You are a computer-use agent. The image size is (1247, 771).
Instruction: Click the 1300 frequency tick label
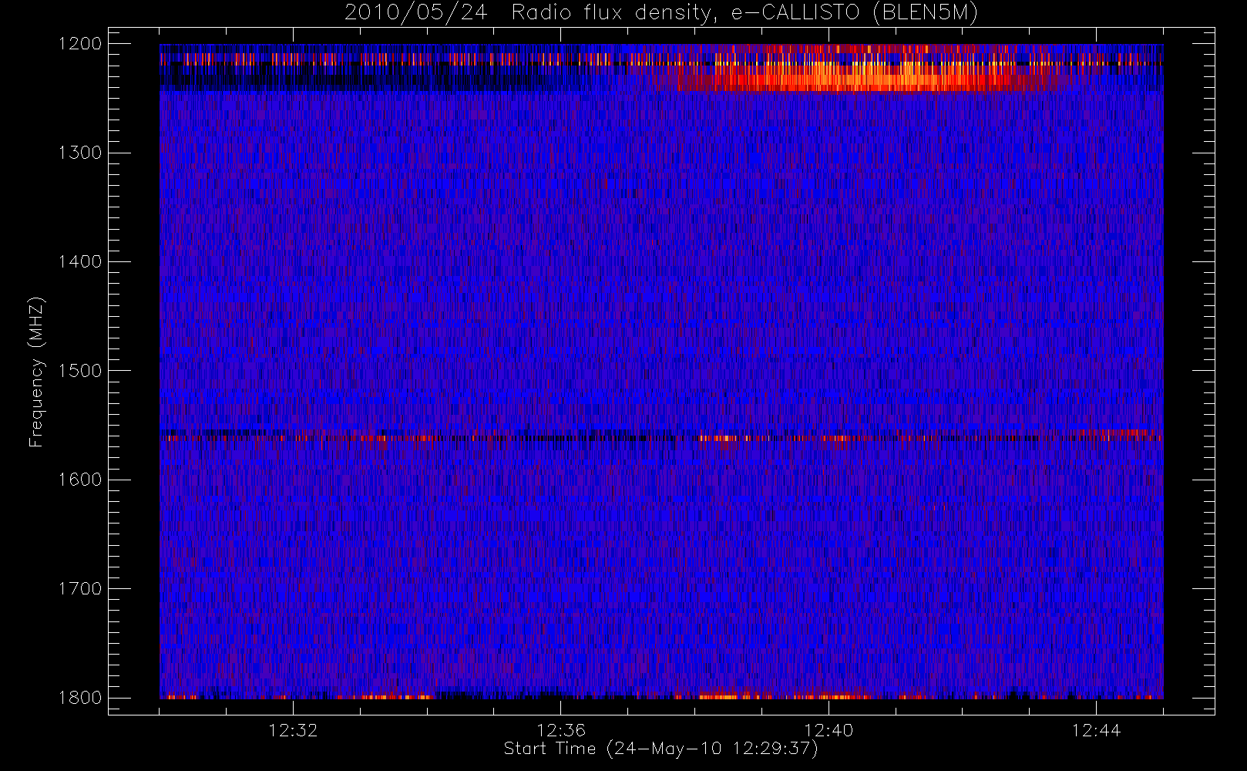(x=80, y=153)
